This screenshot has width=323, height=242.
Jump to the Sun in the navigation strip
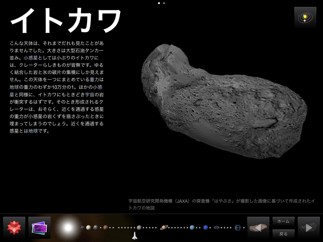[68, 227]
